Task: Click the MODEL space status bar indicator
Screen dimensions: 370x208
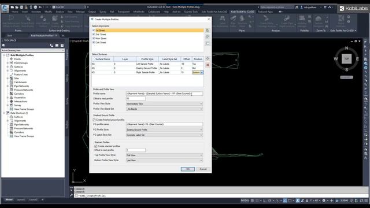Action: [245, 200]
